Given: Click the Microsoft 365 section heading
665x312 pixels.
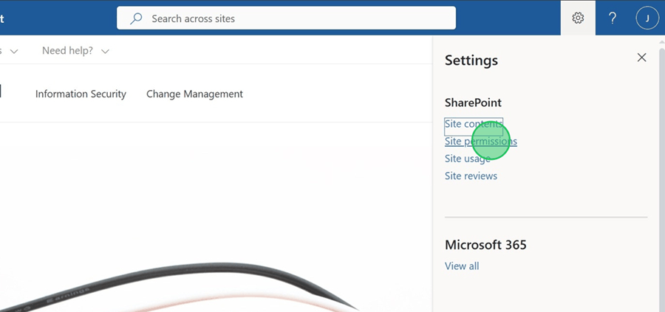Looking at the screenshot, I should (485, 245).
